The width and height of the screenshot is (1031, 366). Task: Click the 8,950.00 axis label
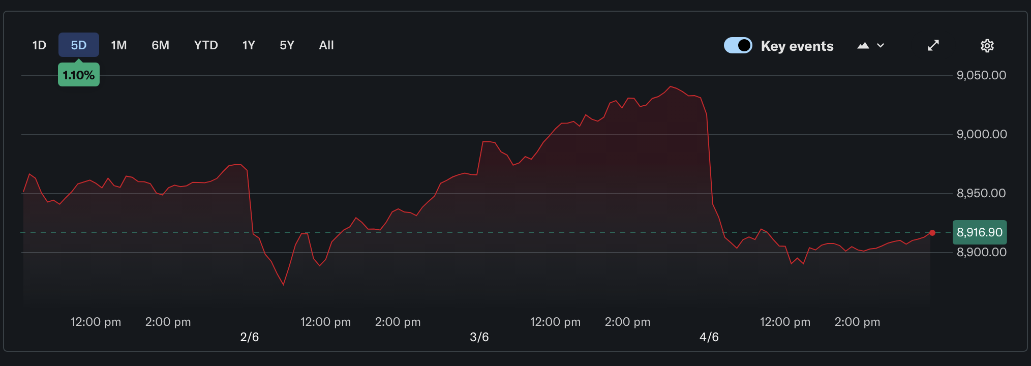[x=981, y=193]
